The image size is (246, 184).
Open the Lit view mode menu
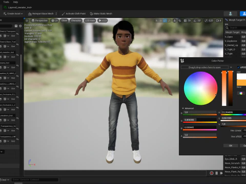pyautogui.click(x=54, y=20)
